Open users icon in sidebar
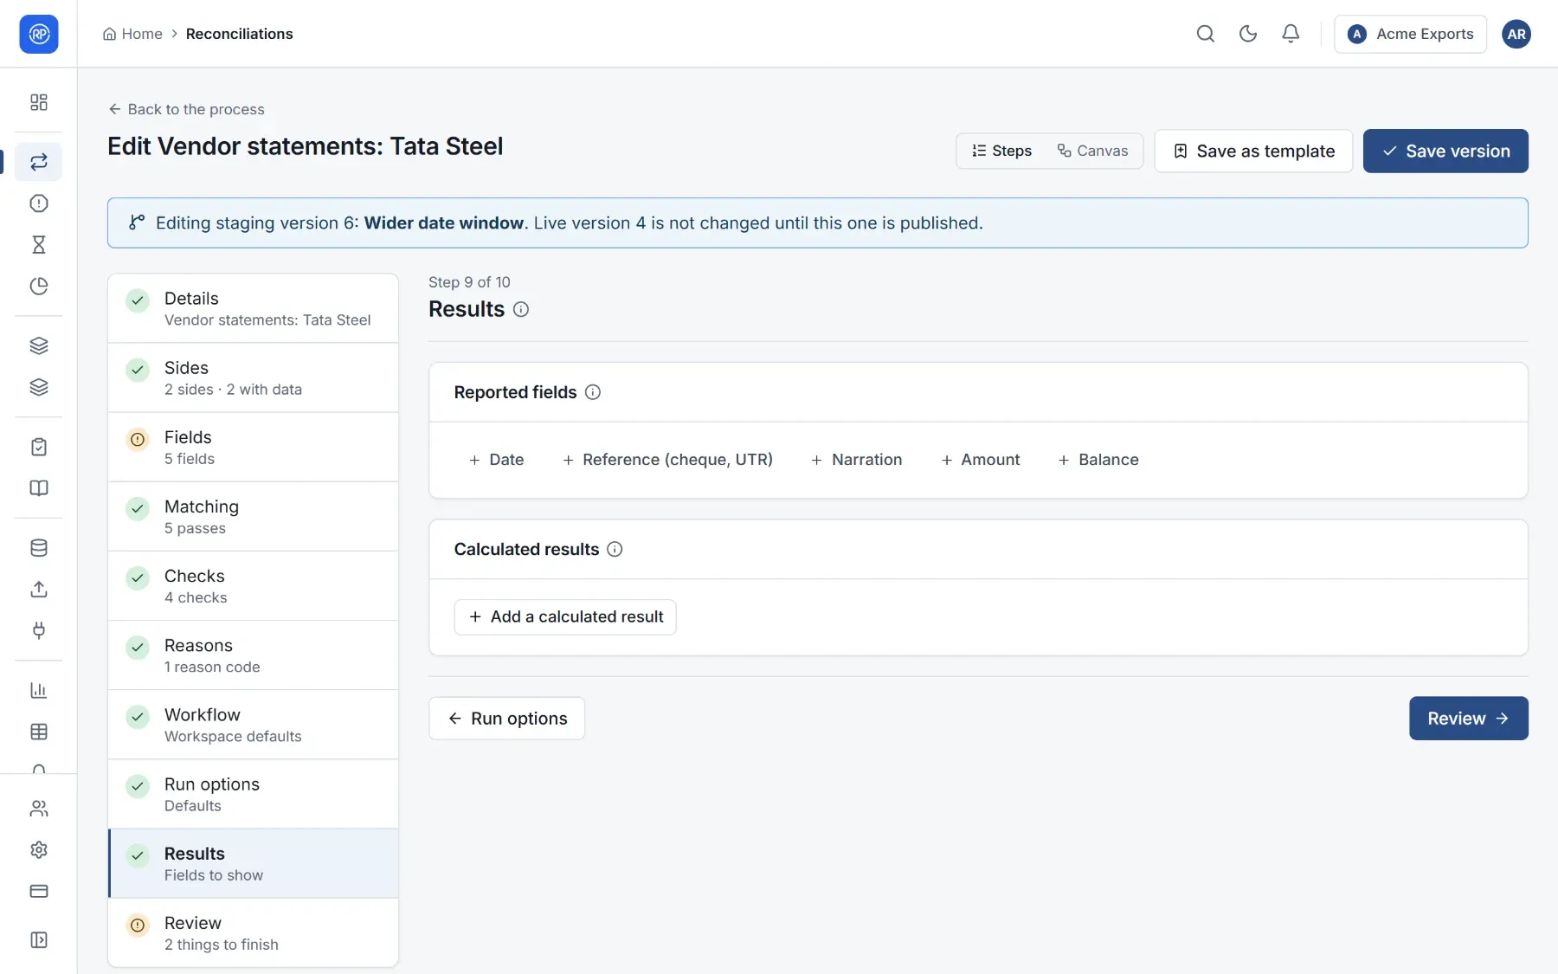 39,809
